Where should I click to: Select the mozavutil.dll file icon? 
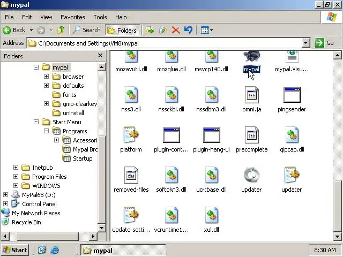(x=131, y=56)
